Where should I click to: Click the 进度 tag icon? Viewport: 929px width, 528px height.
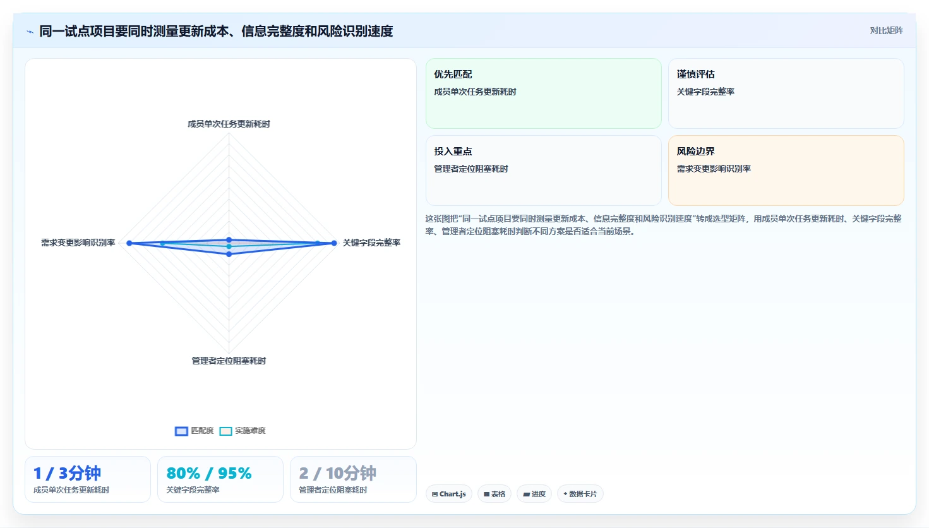point(527,495)
